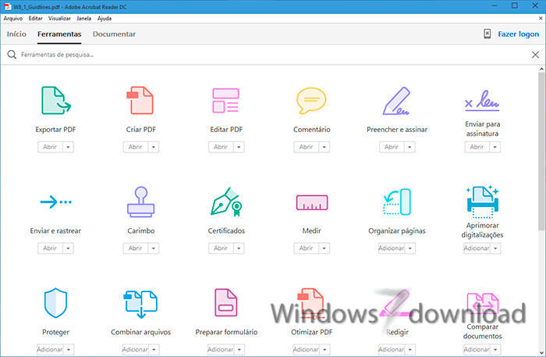Click the search magnifier icon
This screenshot has width=546, height=357.
coord(12,55)
